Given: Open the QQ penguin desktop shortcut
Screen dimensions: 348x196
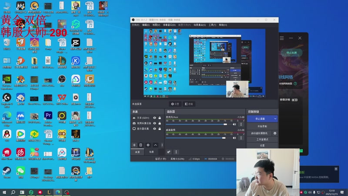Looking at the screenshot, I should (7, 136).
